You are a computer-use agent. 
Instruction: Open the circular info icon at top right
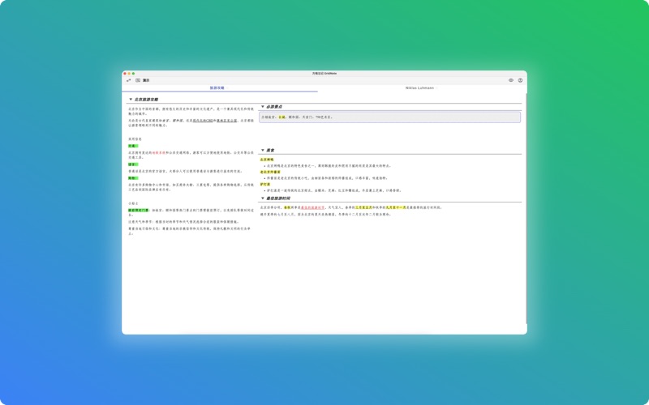[x=520, y=80]
